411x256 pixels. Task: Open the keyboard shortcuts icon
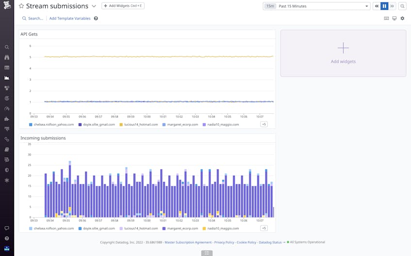pyautogui.click(x=386, y=18)
